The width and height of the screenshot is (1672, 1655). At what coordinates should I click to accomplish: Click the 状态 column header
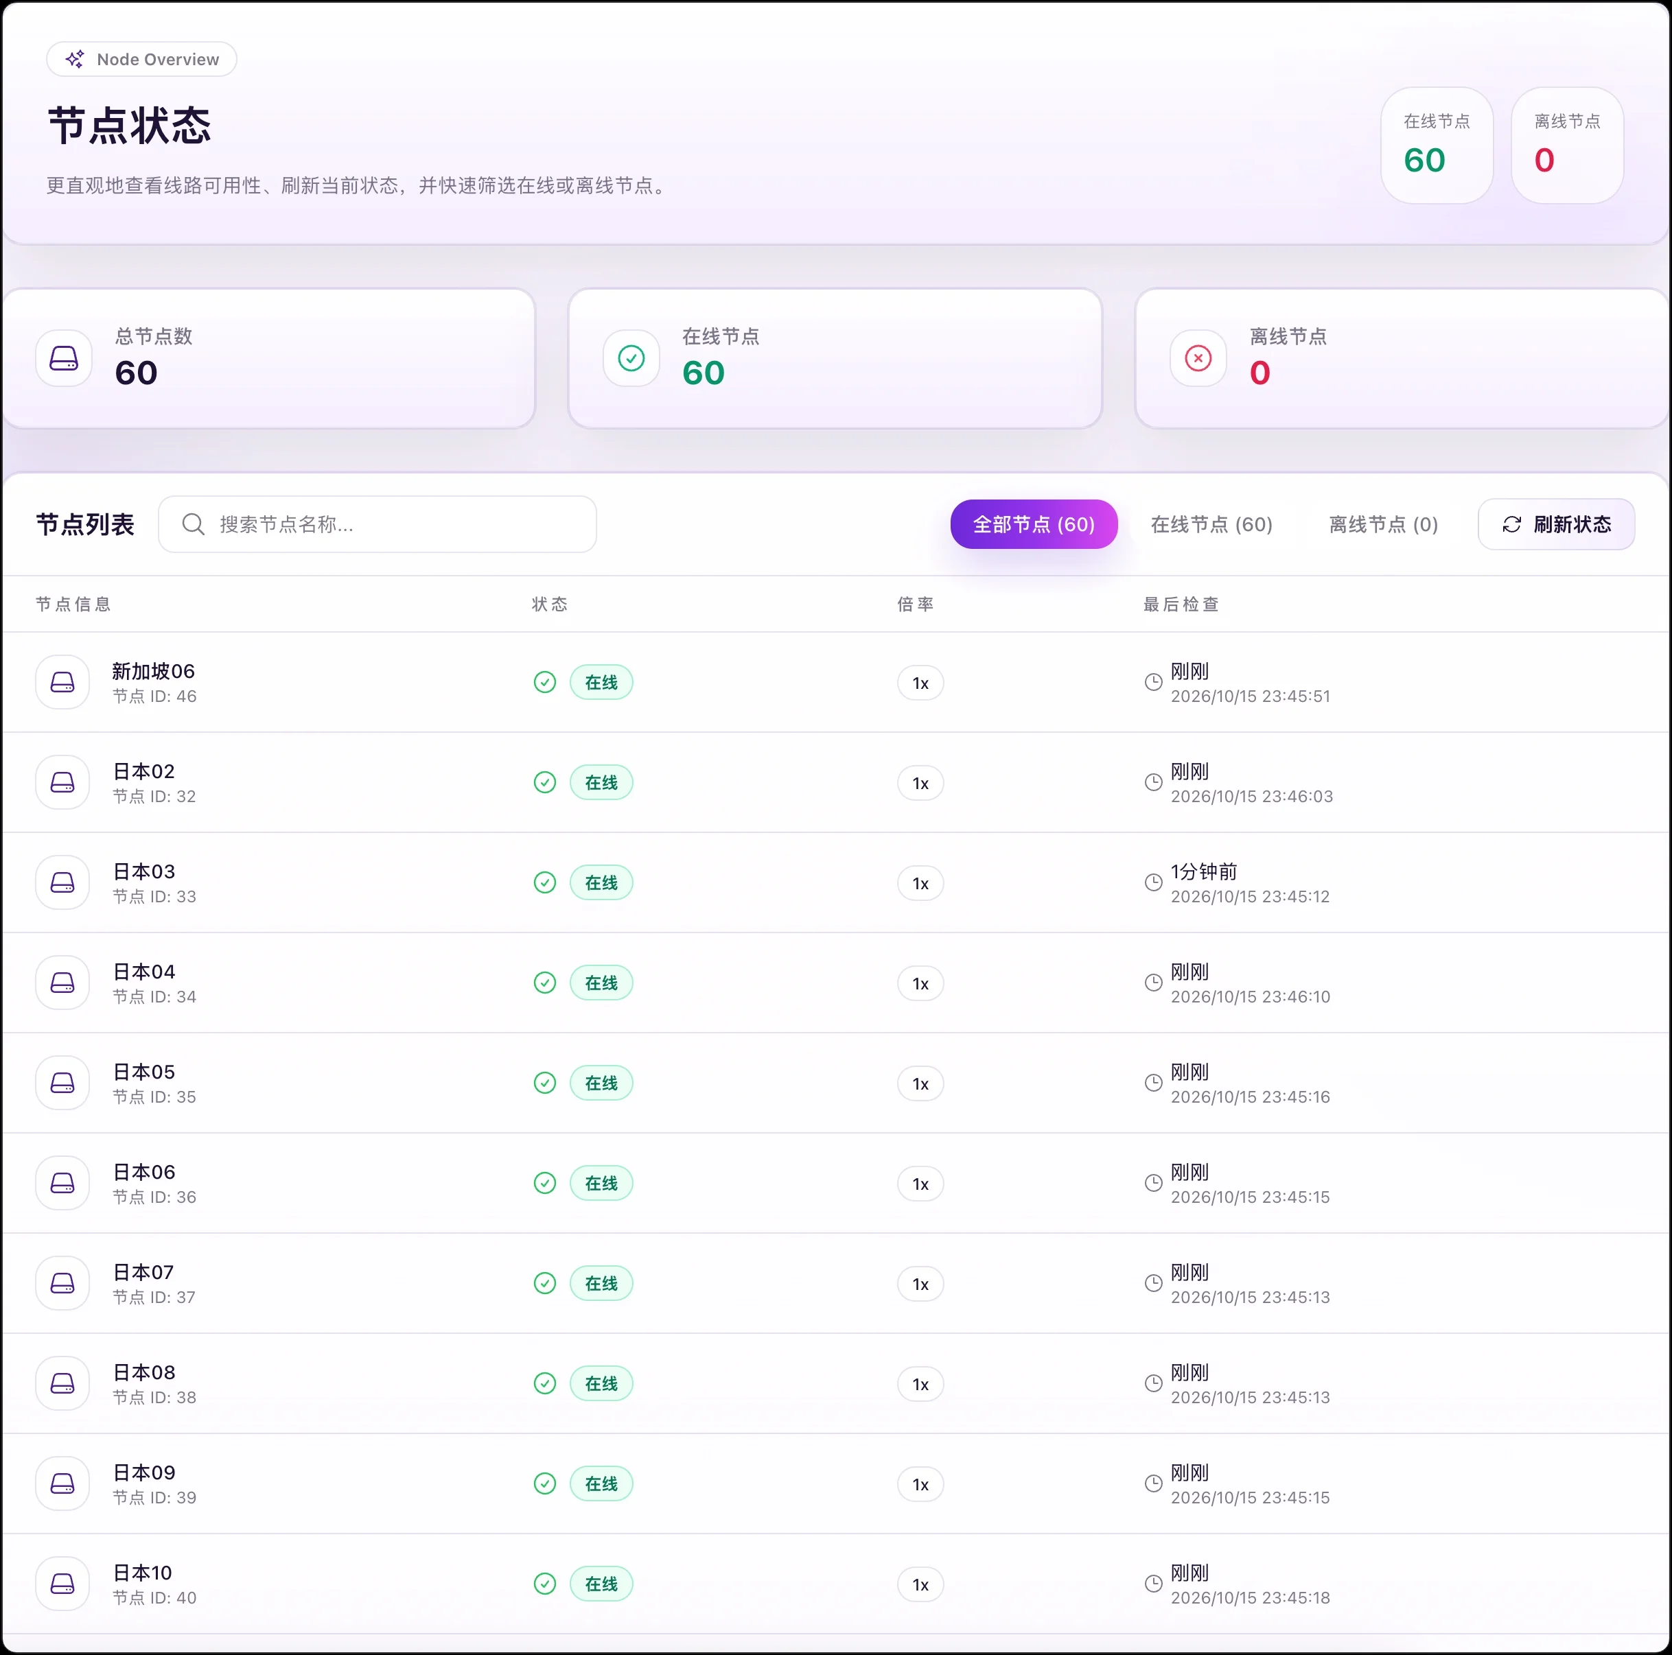point(550,604)
